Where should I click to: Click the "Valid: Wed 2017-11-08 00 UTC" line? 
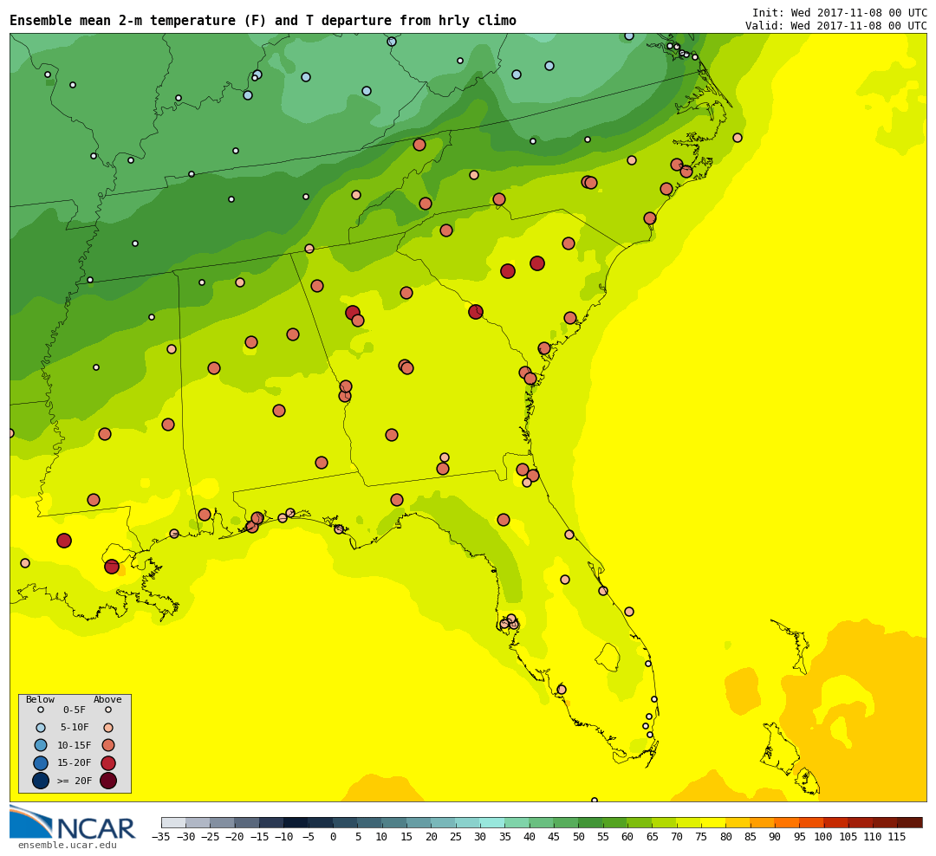836,26
